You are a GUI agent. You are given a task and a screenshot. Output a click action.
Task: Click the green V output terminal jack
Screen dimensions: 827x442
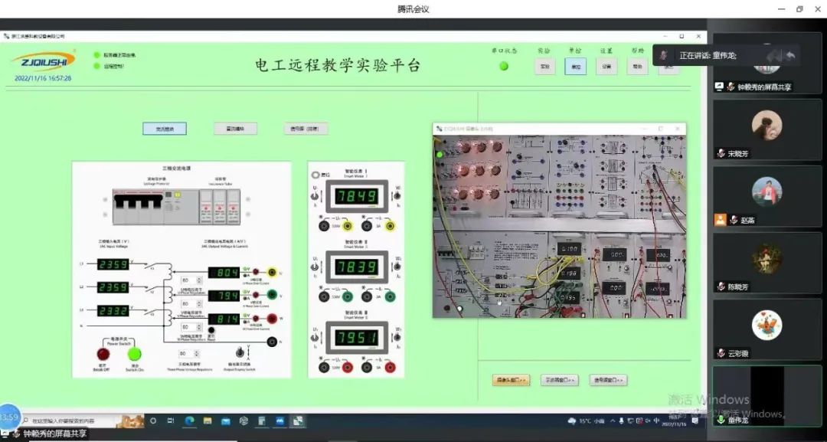click(x=271, y=294)
